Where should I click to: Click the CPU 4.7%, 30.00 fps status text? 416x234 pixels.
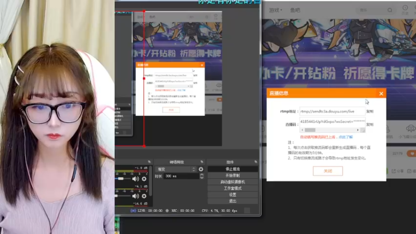[219, 211]
